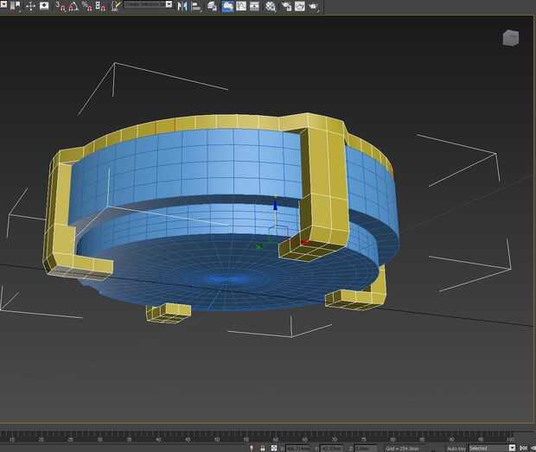536x452 pixels.
Task: Toggle the Percent Snap button
Action: (x=87, y=6)
